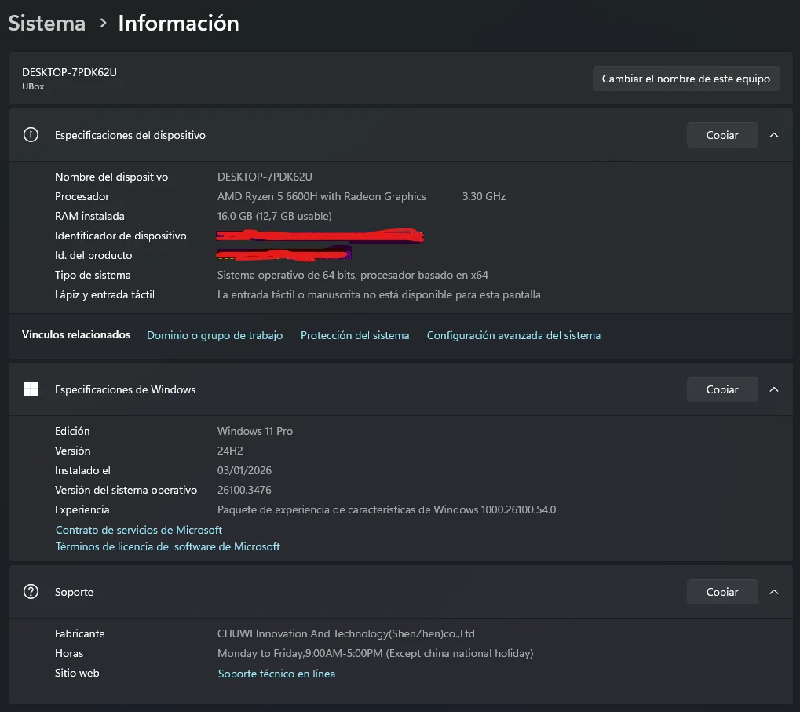Click the Especificaciones de Windows header title
800x712 pixels.
click(x=125, y=389)
